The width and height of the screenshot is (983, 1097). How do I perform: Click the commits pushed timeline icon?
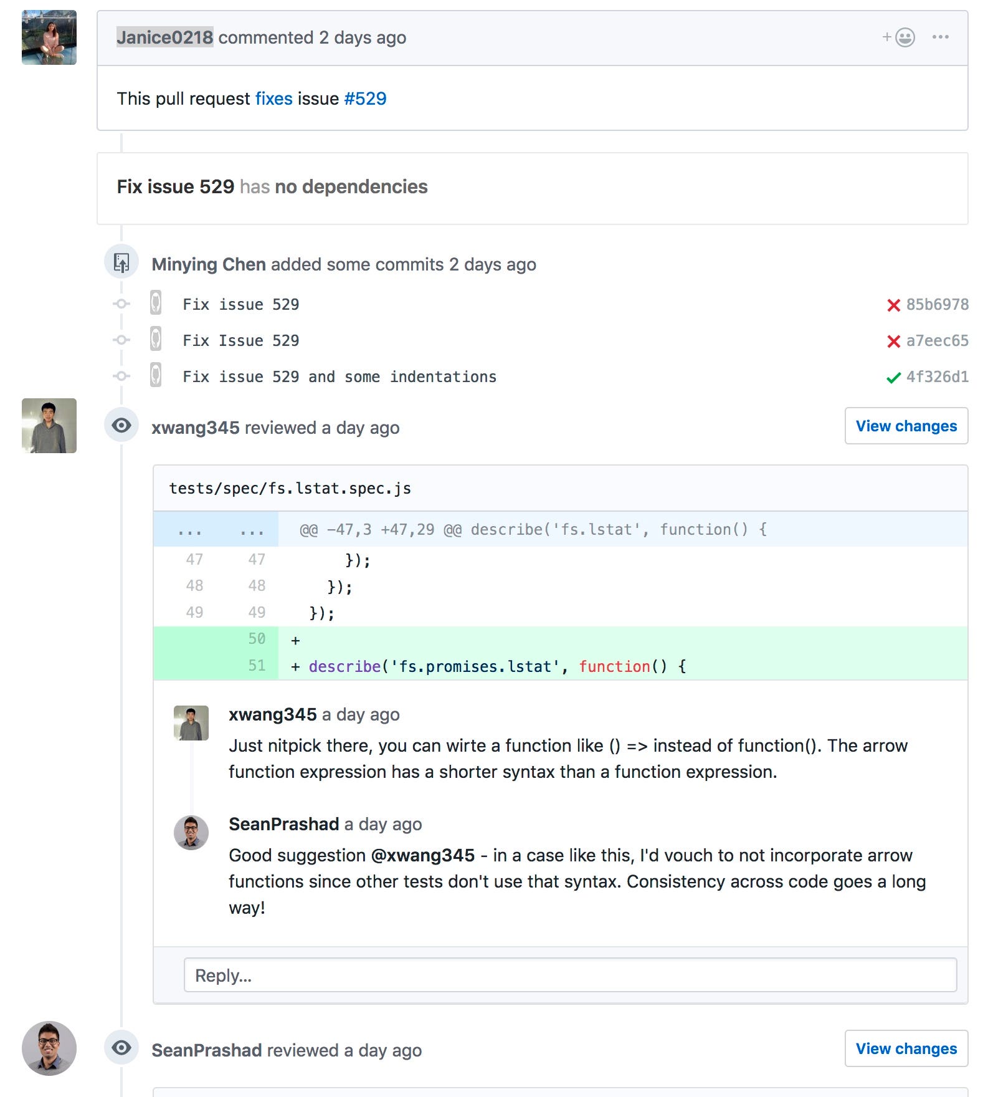pyautogui.click(x=121, y=263)
